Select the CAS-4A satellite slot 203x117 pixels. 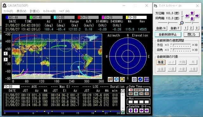pos(16,17)
